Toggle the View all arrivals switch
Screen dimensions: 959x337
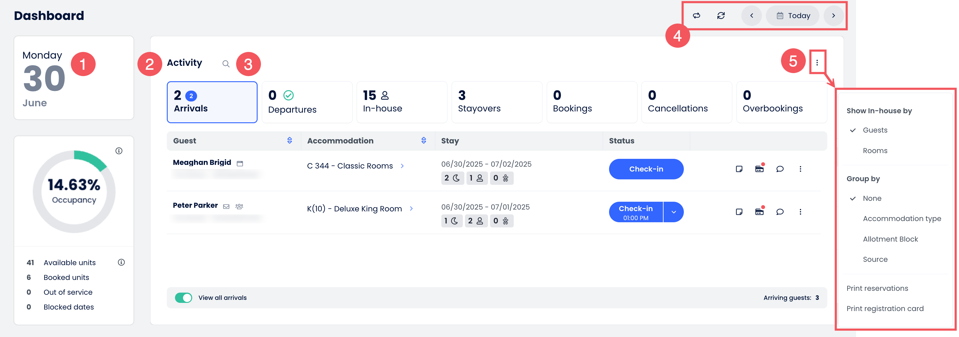pos(183,298)
